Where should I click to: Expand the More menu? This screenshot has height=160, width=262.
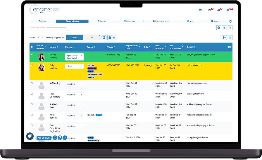[x=216, y=21]
